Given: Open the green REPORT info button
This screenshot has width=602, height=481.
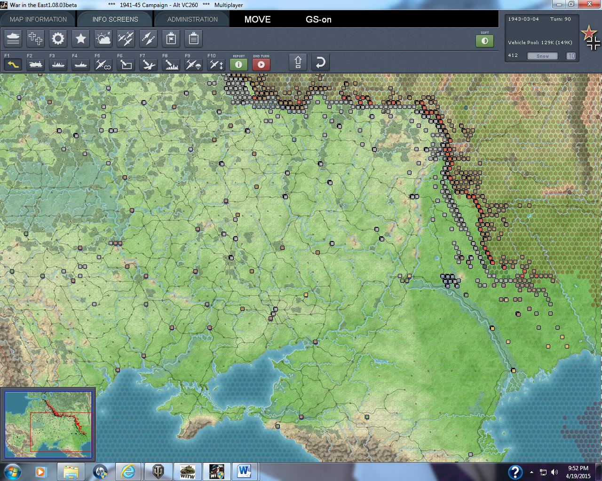Looking at the screenshot, I should 238,64.
